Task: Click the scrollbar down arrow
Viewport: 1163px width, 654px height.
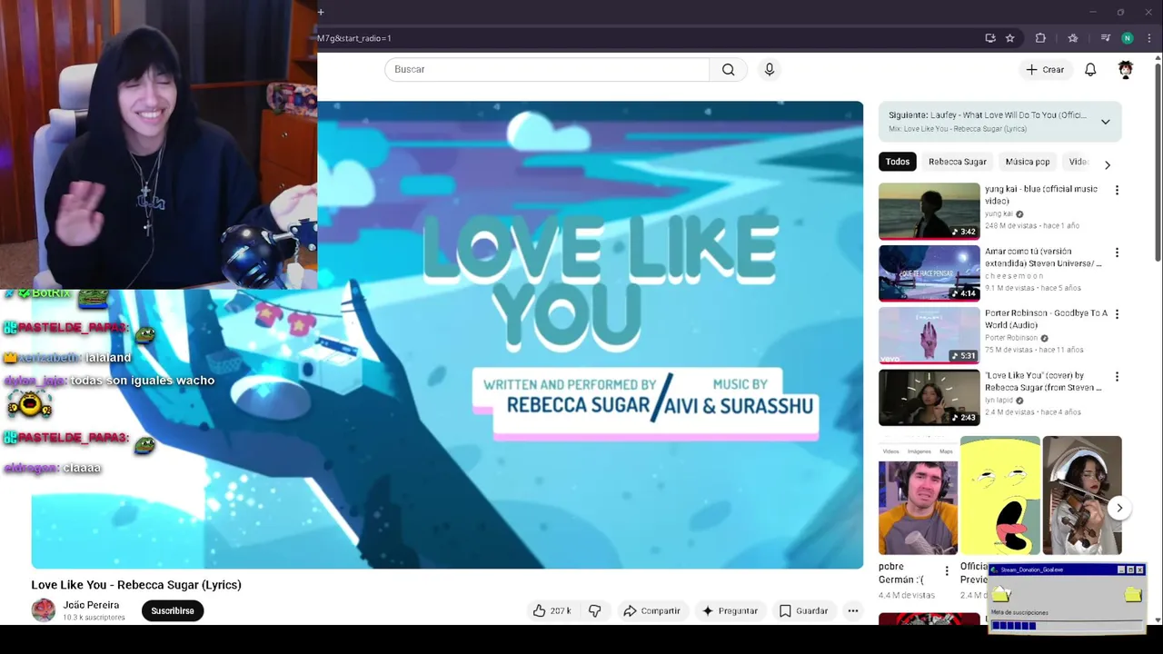Action: coord(1158,620)
